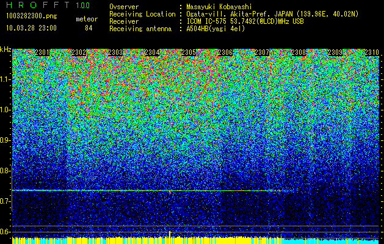Click the observer name Masayuki Kobayashi
The width and height of the screenshot is (384, 244).
pos(219,7)
